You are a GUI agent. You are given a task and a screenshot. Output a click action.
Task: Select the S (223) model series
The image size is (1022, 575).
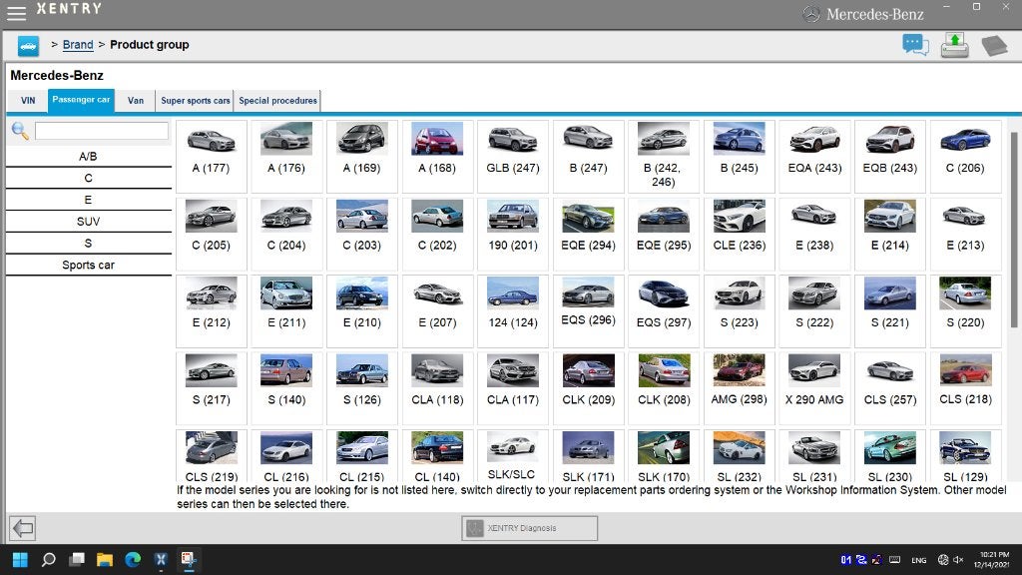(x=740, y=311)
